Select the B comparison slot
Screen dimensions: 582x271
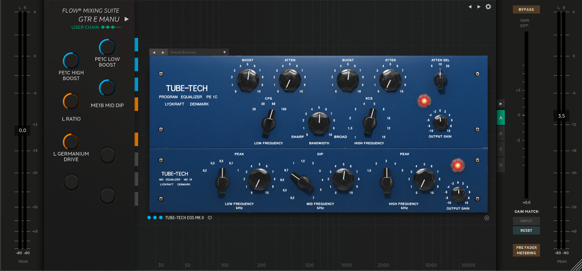coord(500,133)
